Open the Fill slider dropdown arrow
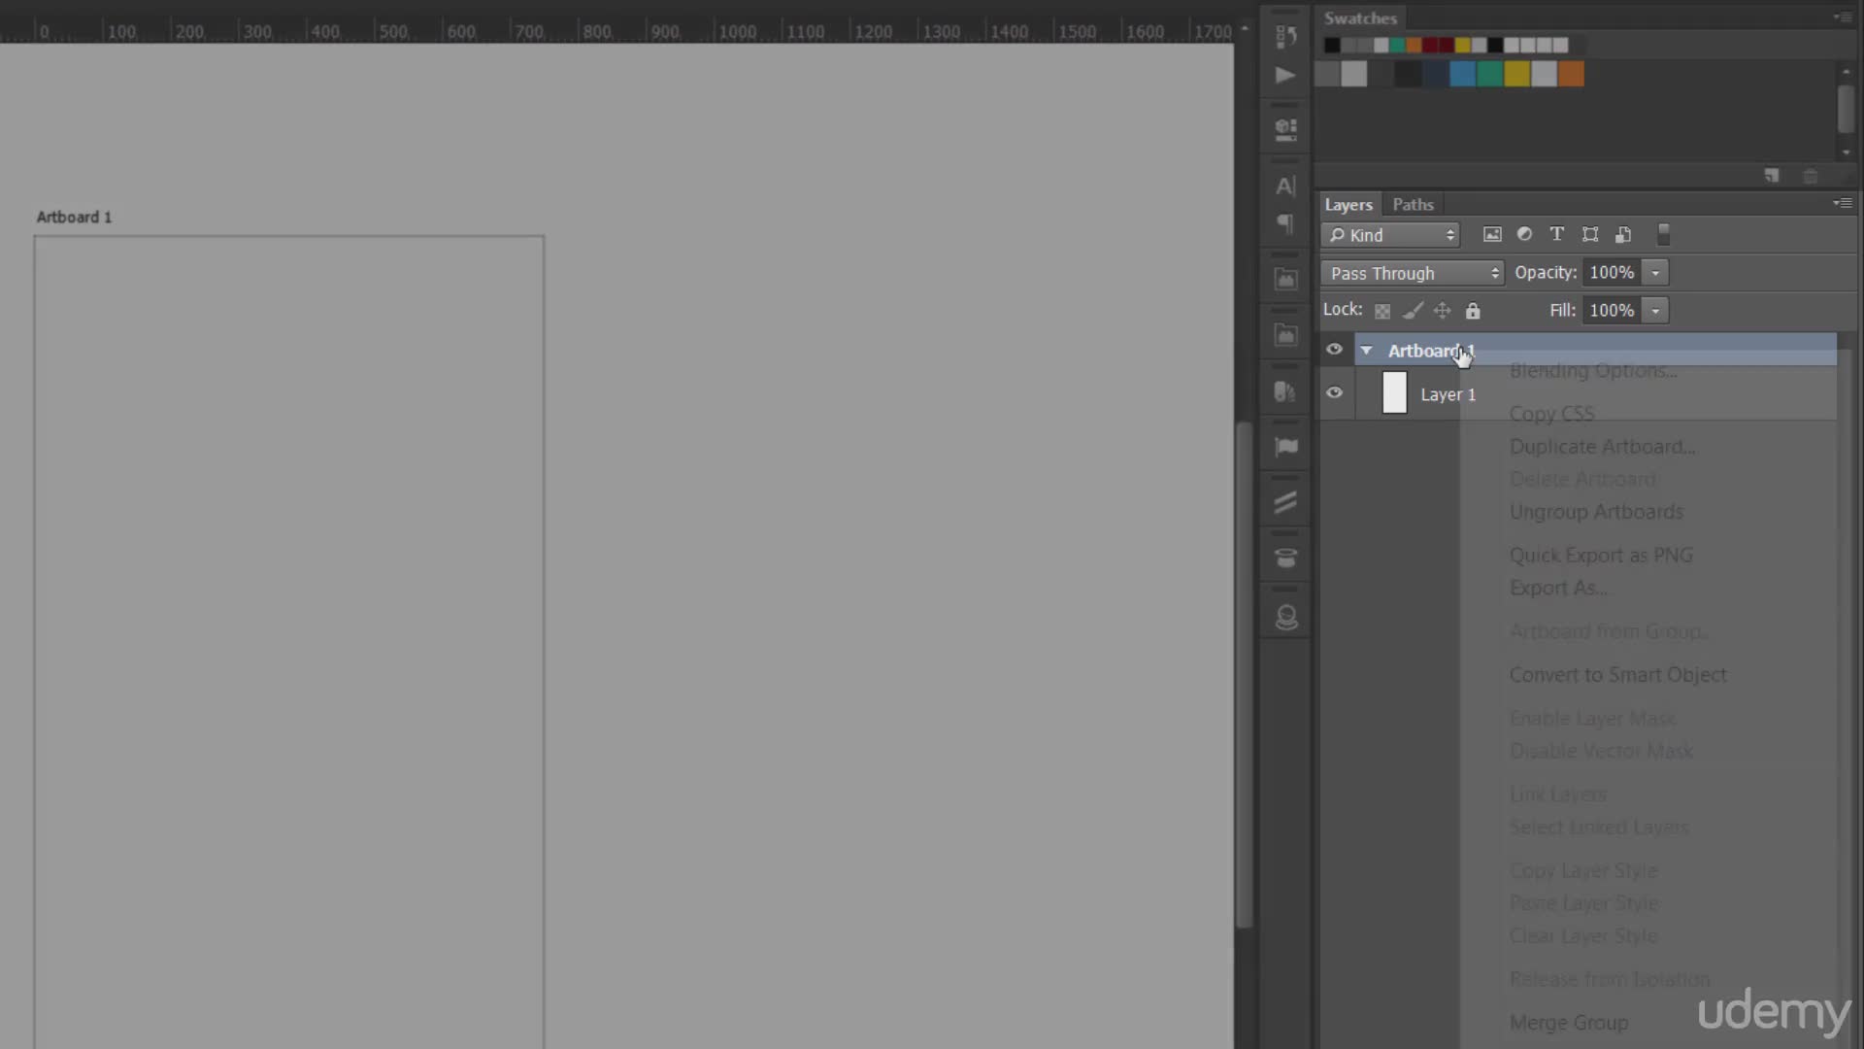This screenshot has width=1864, height=1049. 1655,311
